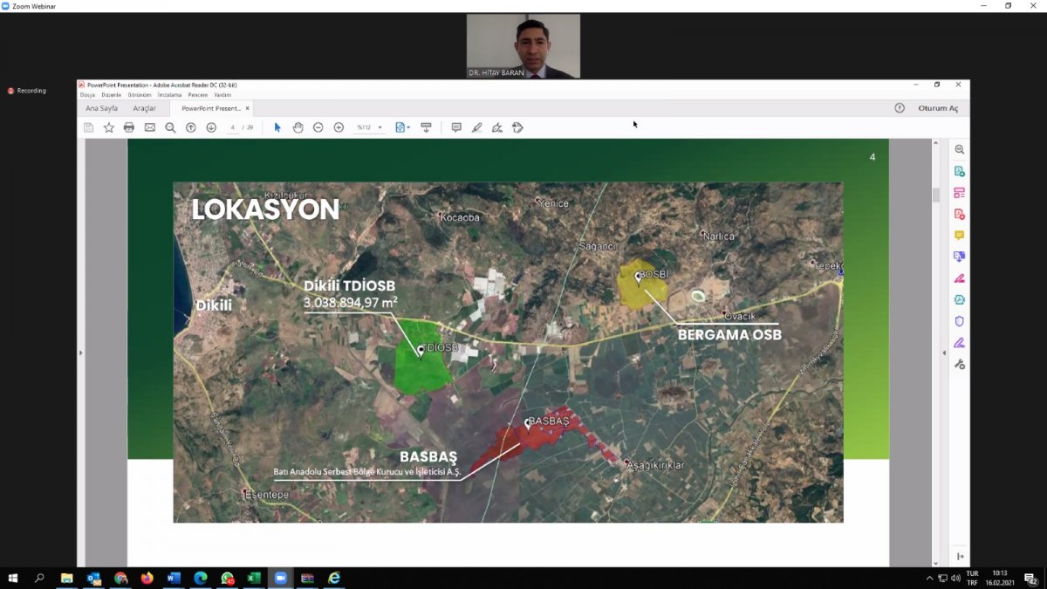Screen dimensions: 1047x589
Task: Click the Sign document pen icon
Action: click(x=497, y=127)
